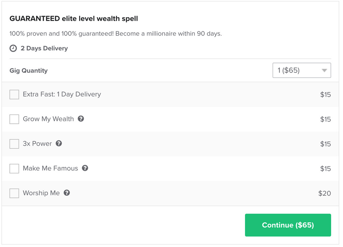Screen dimensions: 343x247
Task: Click the Gig Quantity dropdown arrow triangle
Action: click(324, 71)
